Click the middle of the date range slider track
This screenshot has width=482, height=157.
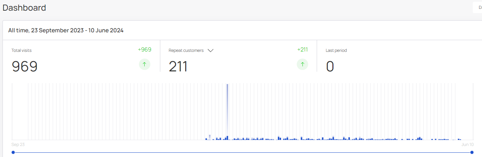pos(242,152)
